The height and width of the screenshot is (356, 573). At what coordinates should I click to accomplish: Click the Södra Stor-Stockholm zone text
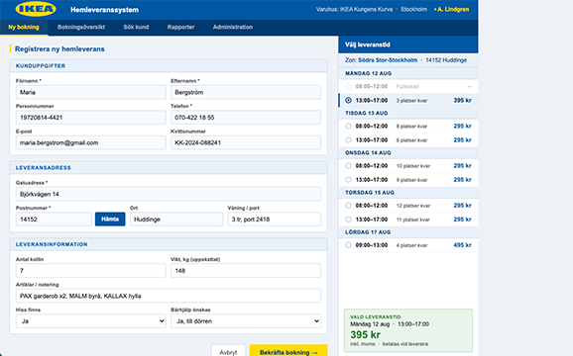pyautogui.click(x=388, y=60)
